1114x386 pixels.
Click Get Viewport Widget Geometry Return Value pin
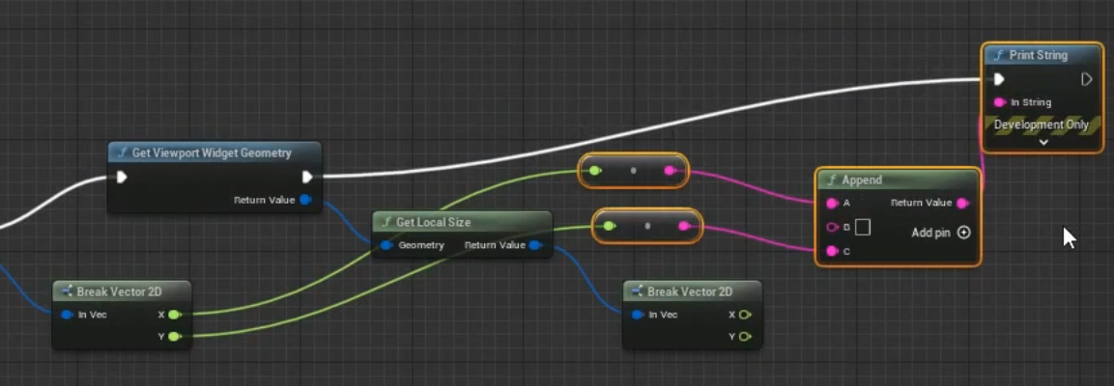coord(305,200)
